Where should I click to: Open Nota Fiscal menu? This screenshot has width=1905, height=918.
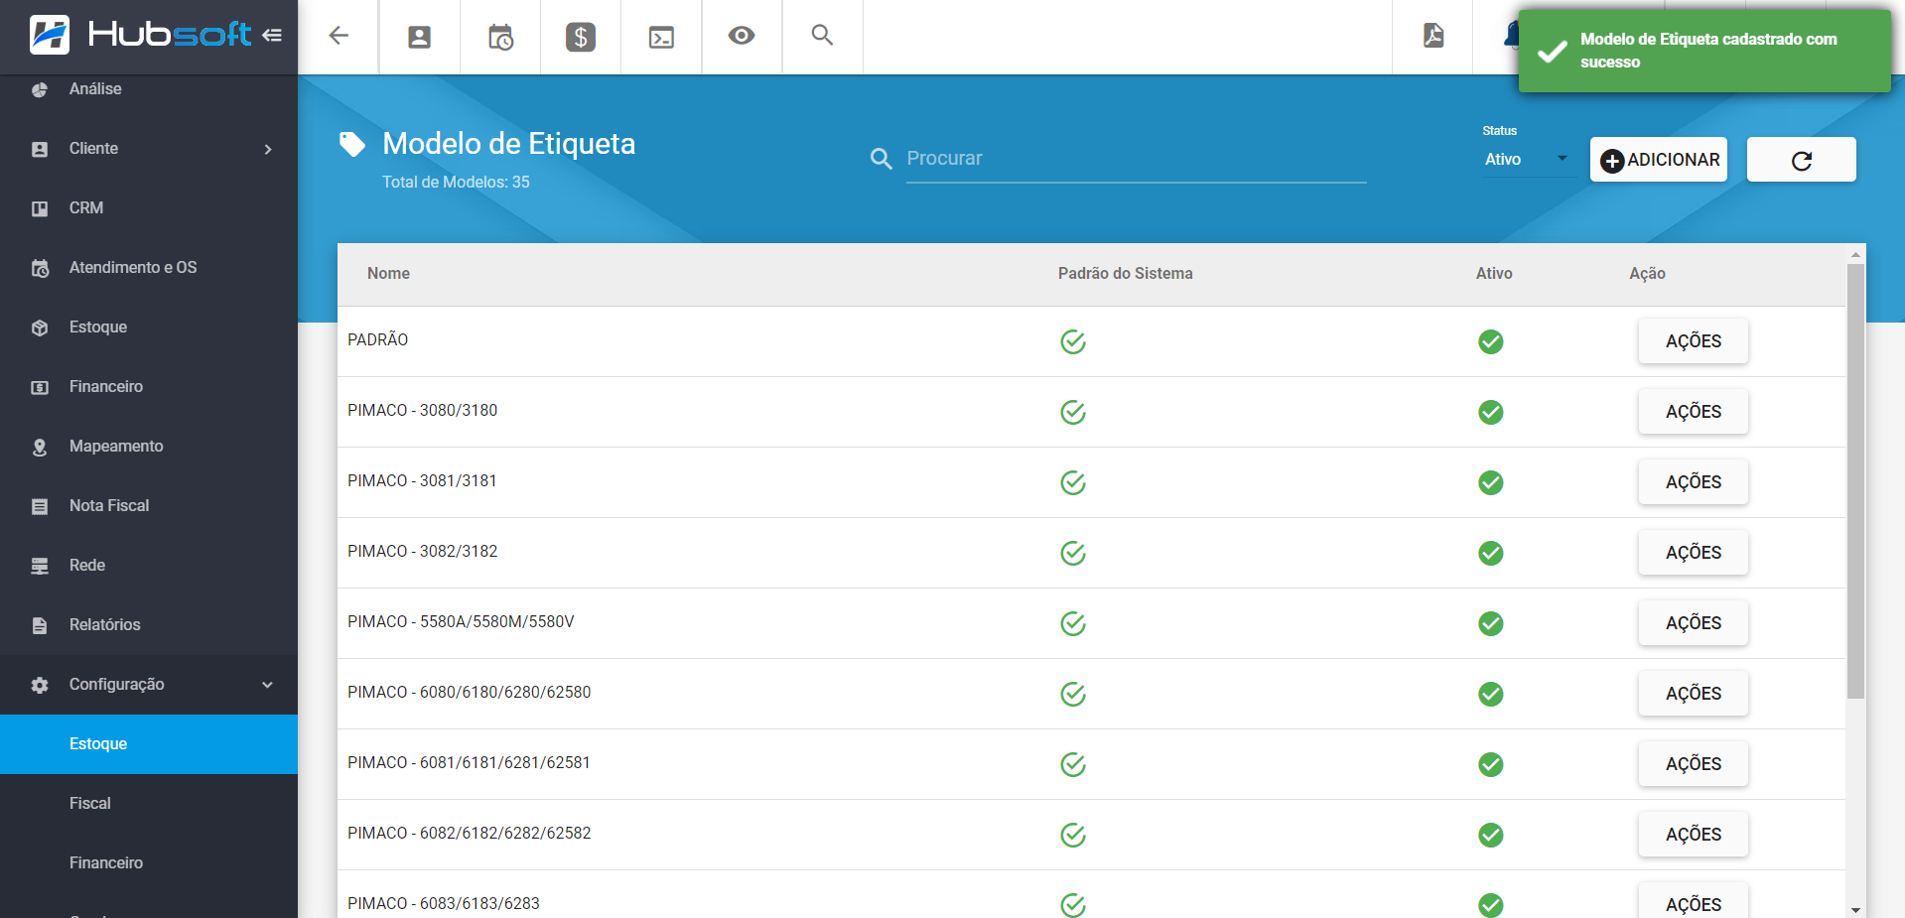149,506
